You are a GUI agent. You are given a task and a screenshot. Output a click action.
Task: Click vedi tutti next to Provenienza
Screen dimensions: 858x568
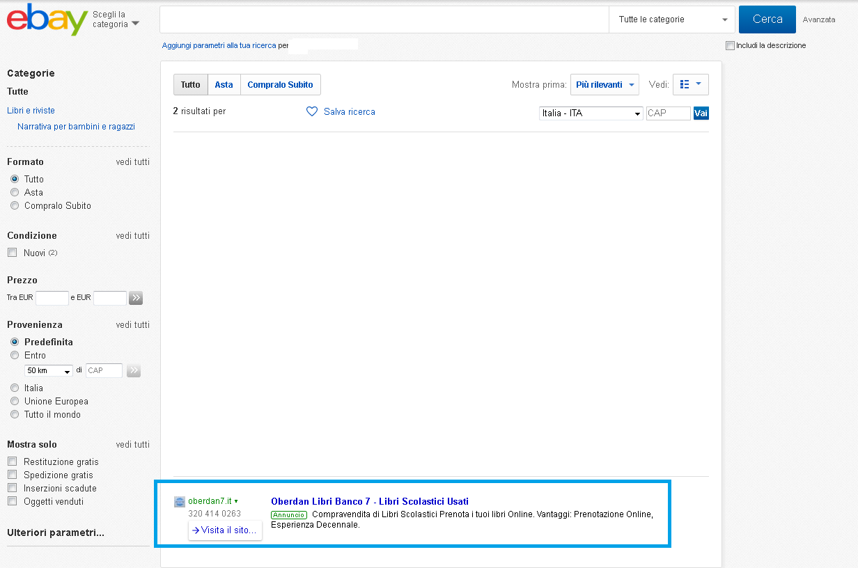133,324
